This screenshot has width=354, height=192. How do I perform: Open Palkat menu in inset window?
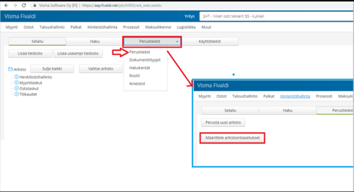point(269,96)
